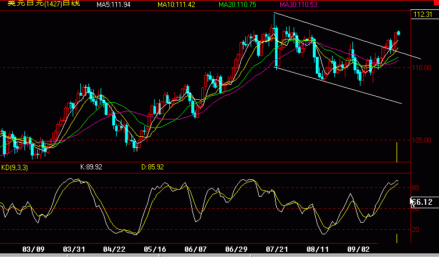Screen dimensions: 439x257
Task: Click the 06/29 date label
Action: 236,249
